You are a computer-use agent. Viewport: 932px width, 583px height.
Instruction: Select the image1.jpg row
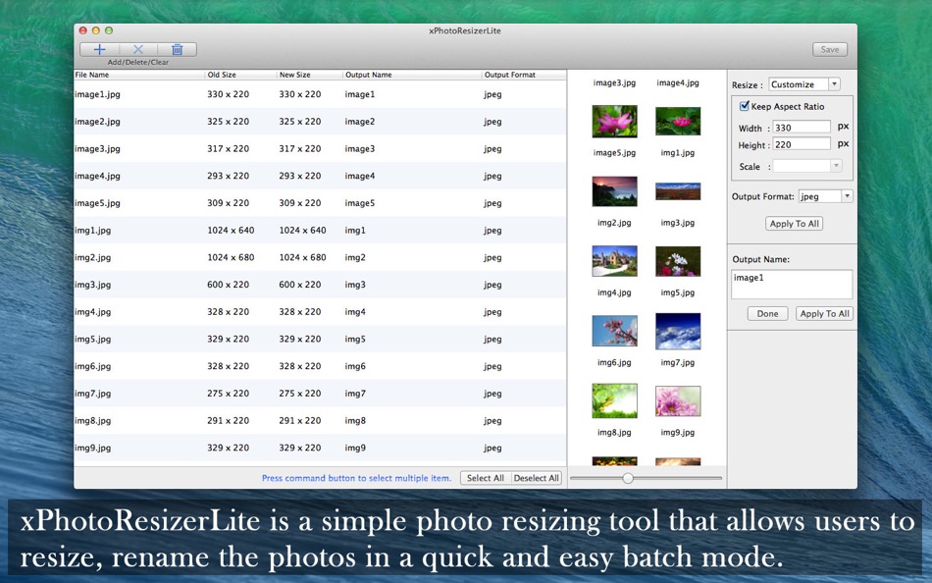coord(320,94)
